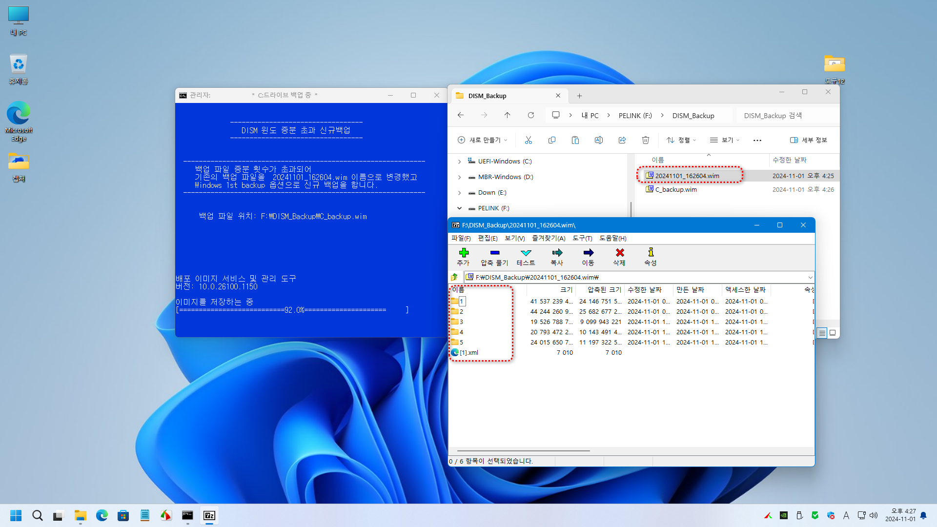Open 7-Zip 즐겨찾기(A) menu

coord(549,238)
